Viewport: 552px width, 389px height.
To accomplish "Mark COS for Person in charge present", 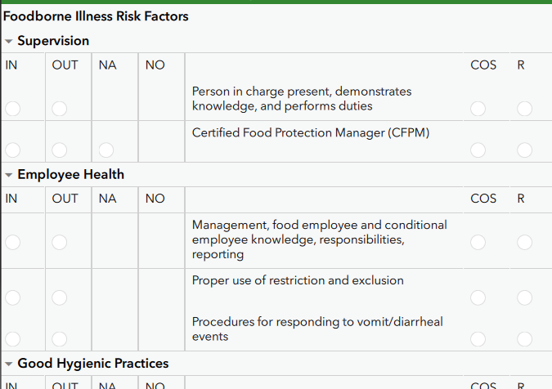I will (x=478, y=109).
